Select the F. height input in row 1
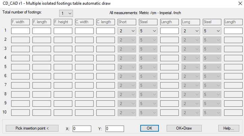 click(63, 31)
